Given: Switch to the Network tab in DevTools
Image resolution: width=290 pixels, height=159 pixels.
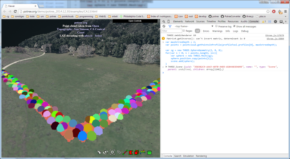Looking at the screenshot, I should (x=190, y=22).
